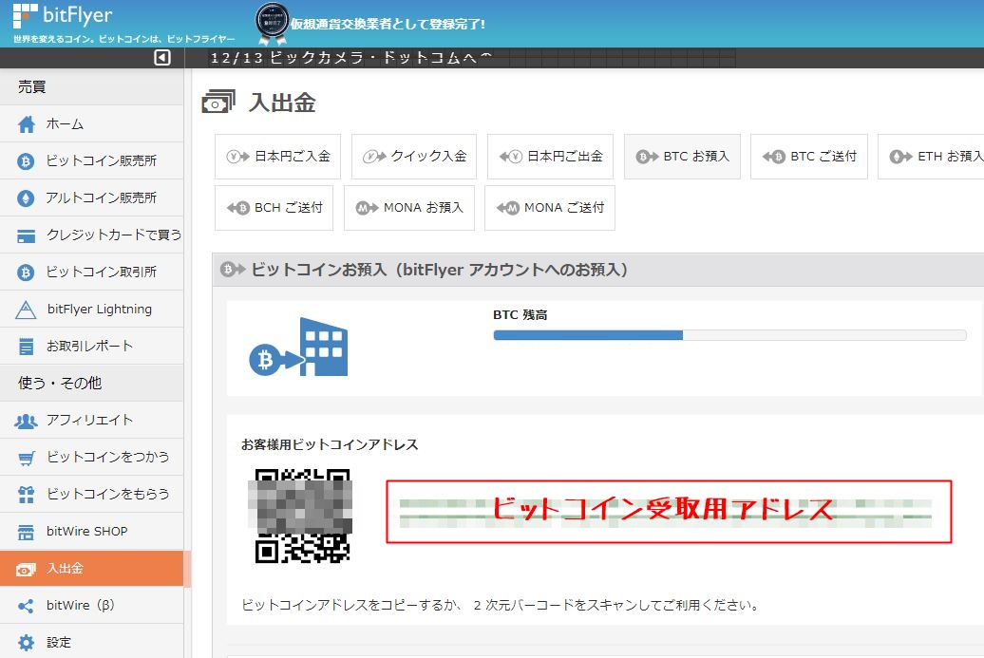Click the bitcoin address QR code
Viewport: 984px width, 658px height.
point(302,516)
